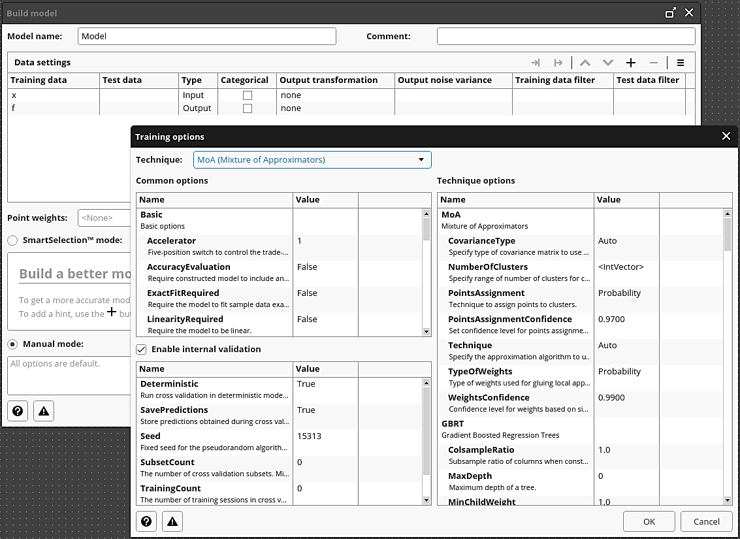Click the Manual mode options text box
The height and width of the screenshot is (539, 740).
69,376
